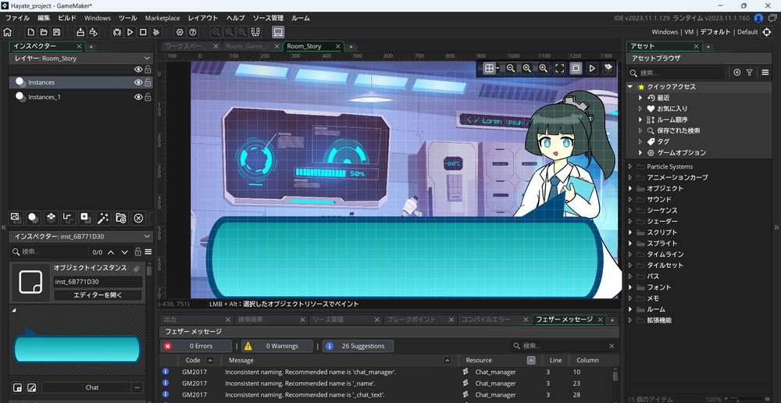The height and width of the screenshot is (403, 781).
Task: Open the ビルド menu
Action: pos(67,18)
